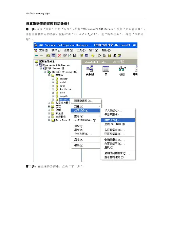This screenshot has height=243, width=171.
Task: Click the red X Delete toolbar icon
Action: pos(60,56)
